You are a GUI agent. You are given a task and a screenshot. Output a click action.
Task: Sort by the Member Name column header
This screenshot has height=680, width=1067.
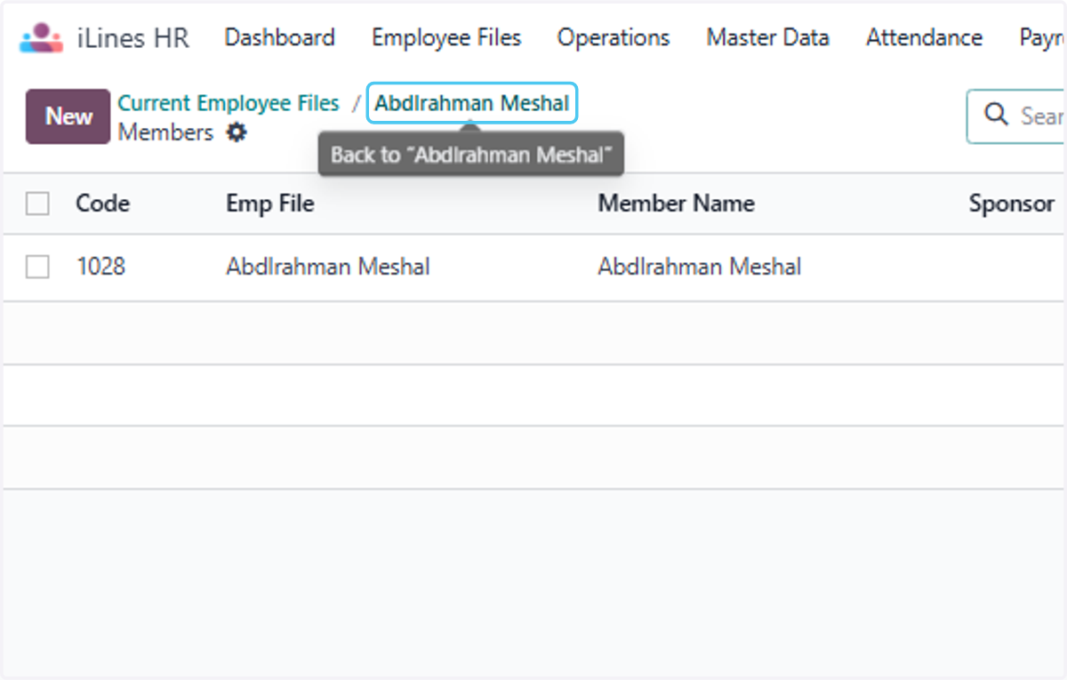tap(676, 204)
